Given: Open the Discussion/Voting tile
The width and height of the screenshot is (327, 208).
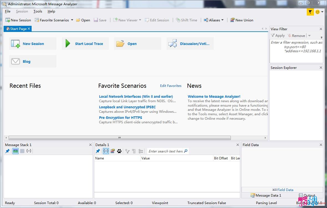Looking at the screenshot, I should pos(190,44).
